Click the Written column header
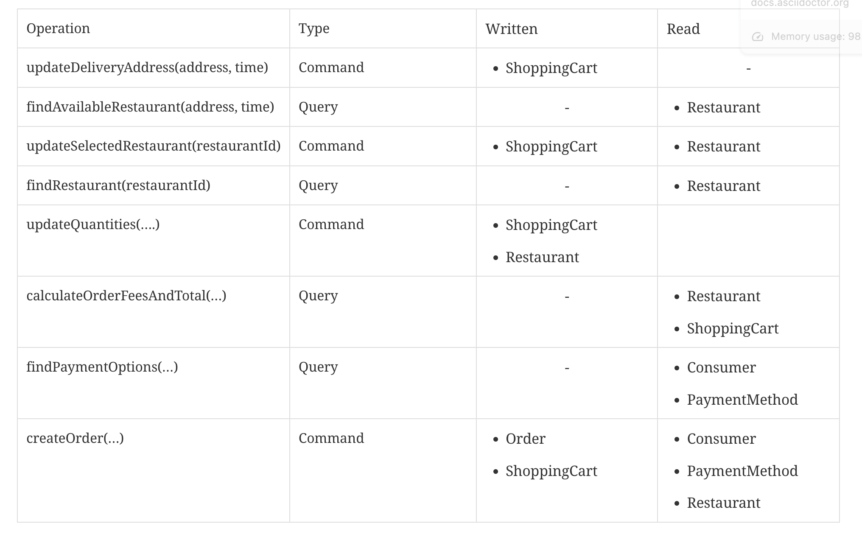 coord(512,29)
